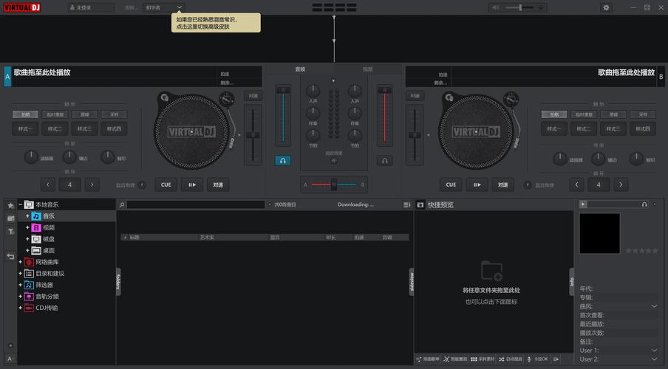Click the add folder icon in sideview
Viewport: 668px width, 369px height.
pos(491,270)
